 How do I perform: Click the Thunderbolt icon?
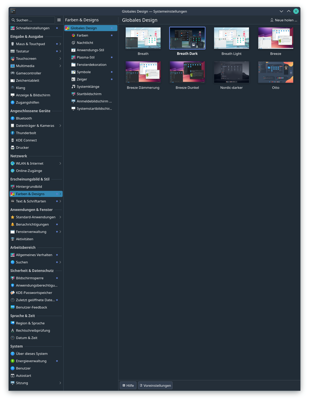pyautogui.click(x=13, y=133)
